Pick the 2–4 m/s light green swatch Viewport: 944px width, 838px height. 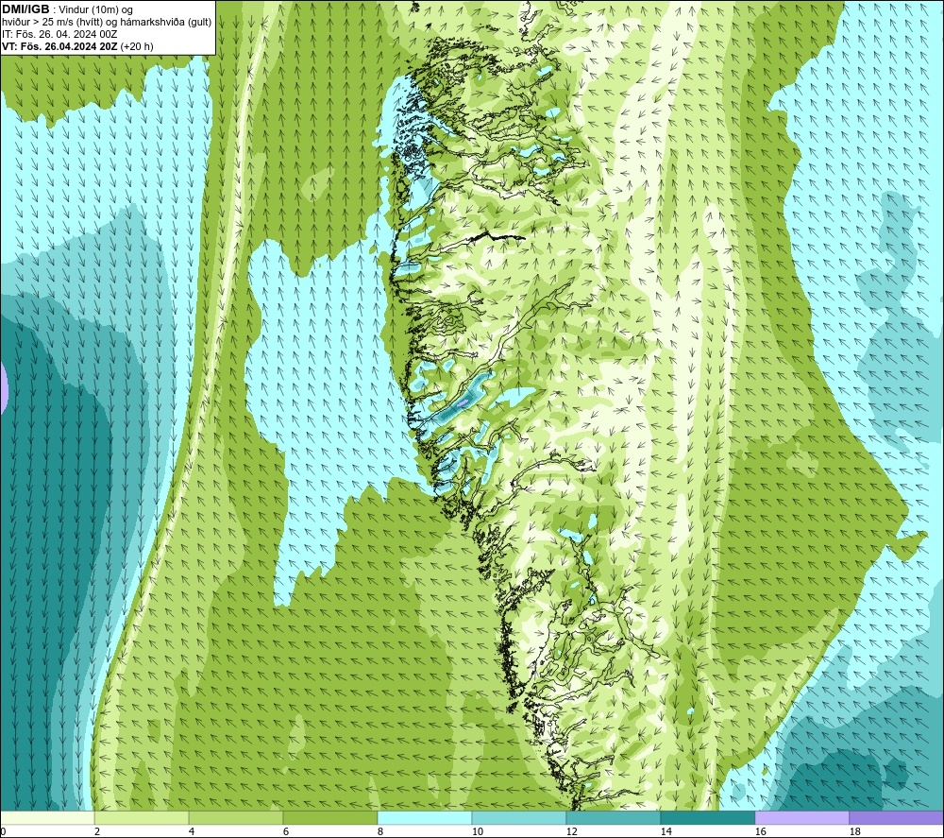click(x=142, y=817)
